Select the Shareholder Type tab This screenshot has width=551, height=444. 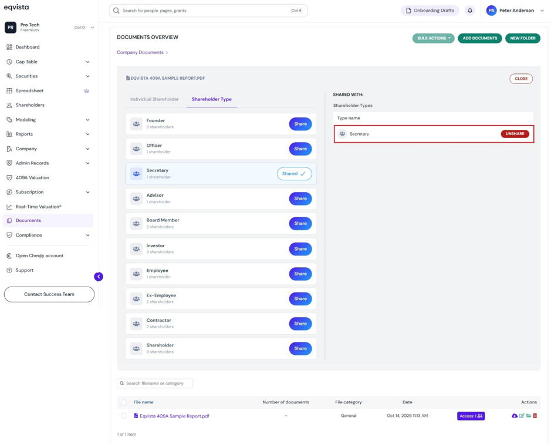(212, 99)
